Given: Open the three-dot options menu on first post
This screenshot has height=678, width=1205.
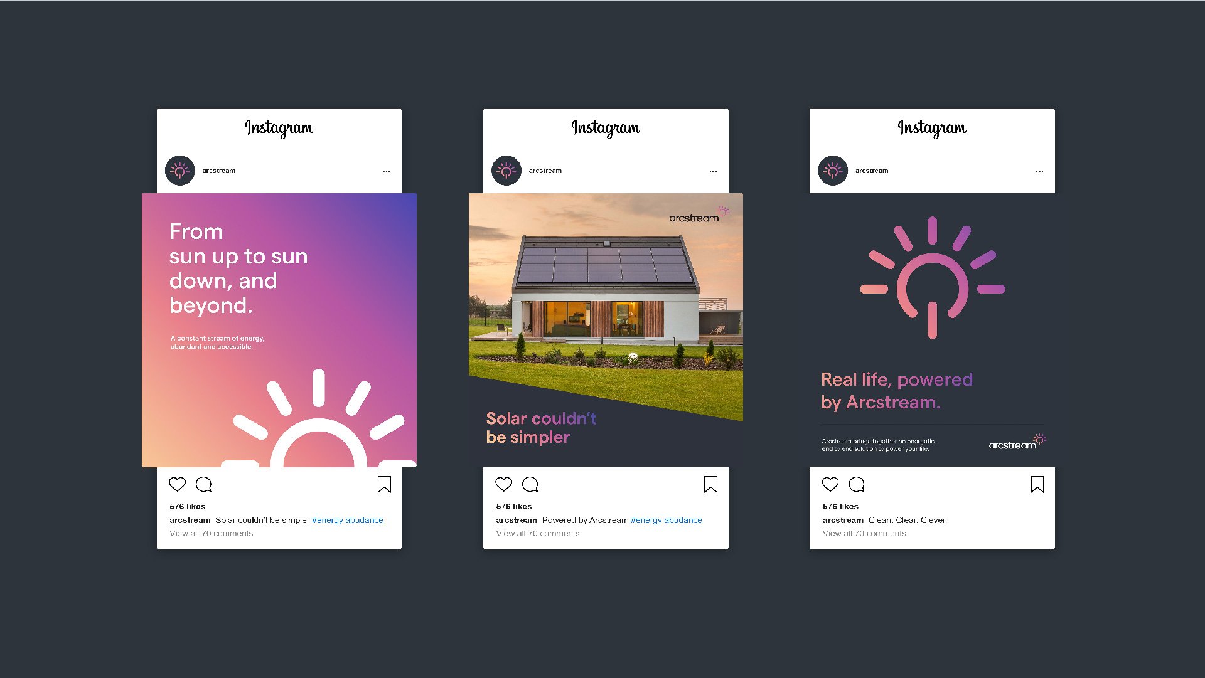Looking at the screenshot, I should [387, 171].
